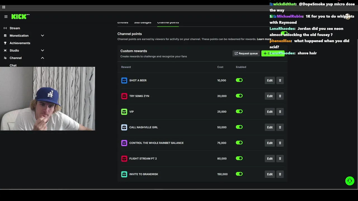Disable the INVITE TO BRANDRISK toggle
358x201 pixels.
point(239,174)
